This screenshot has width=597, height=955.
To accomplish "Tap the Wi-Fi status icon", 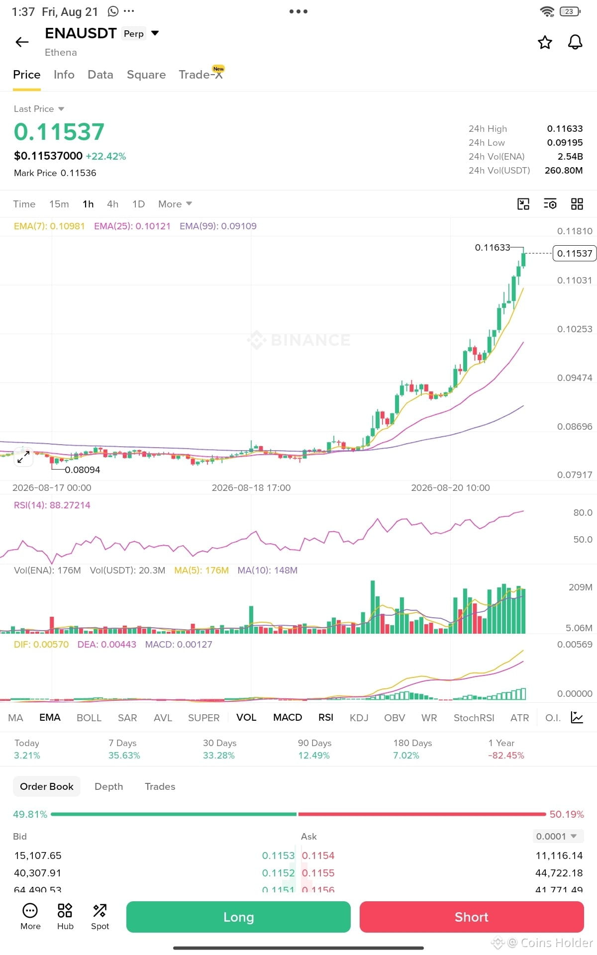I will 547,11.
